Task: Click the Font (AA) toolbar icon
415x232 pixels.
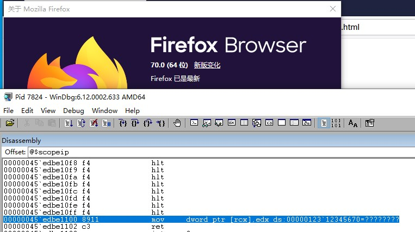Action: point(353,123)
